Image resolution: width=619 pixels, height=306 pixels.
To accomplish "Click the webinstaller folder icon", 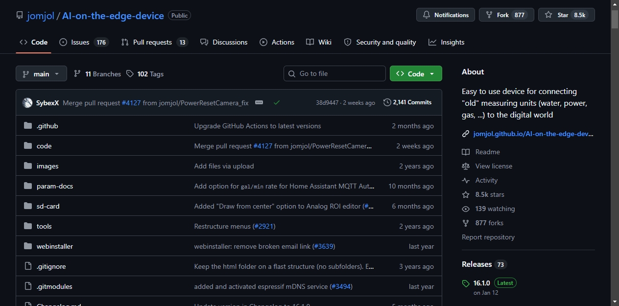I will click(28, 246).
